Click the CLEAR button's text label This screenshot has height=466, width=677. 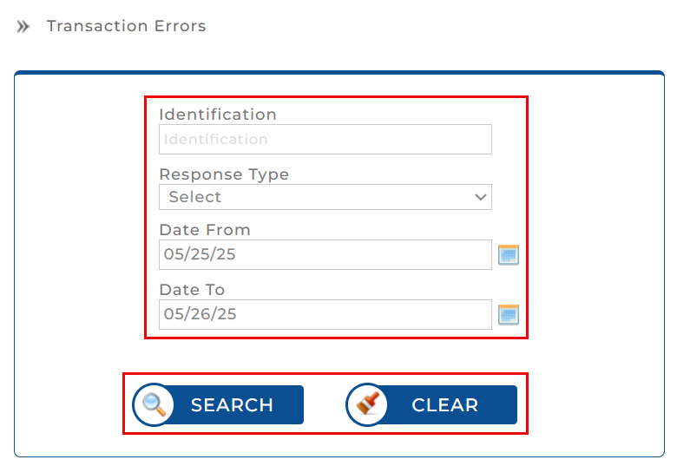click(444, 405)
